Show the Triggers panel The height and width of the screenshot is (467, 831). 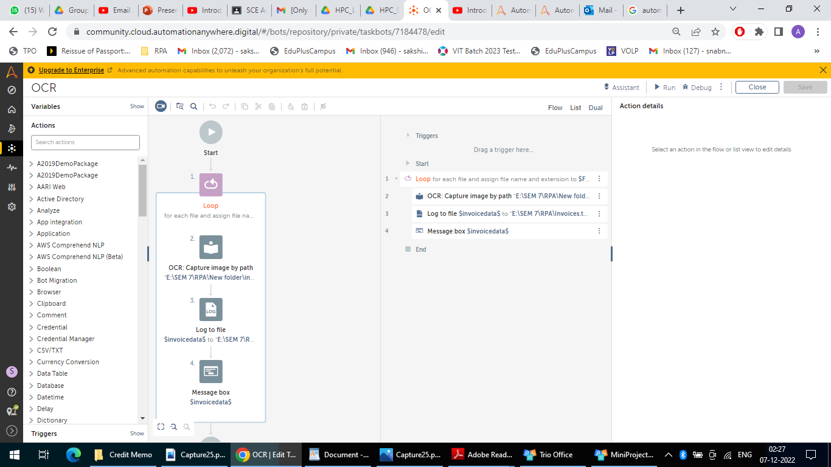point(137,434)
